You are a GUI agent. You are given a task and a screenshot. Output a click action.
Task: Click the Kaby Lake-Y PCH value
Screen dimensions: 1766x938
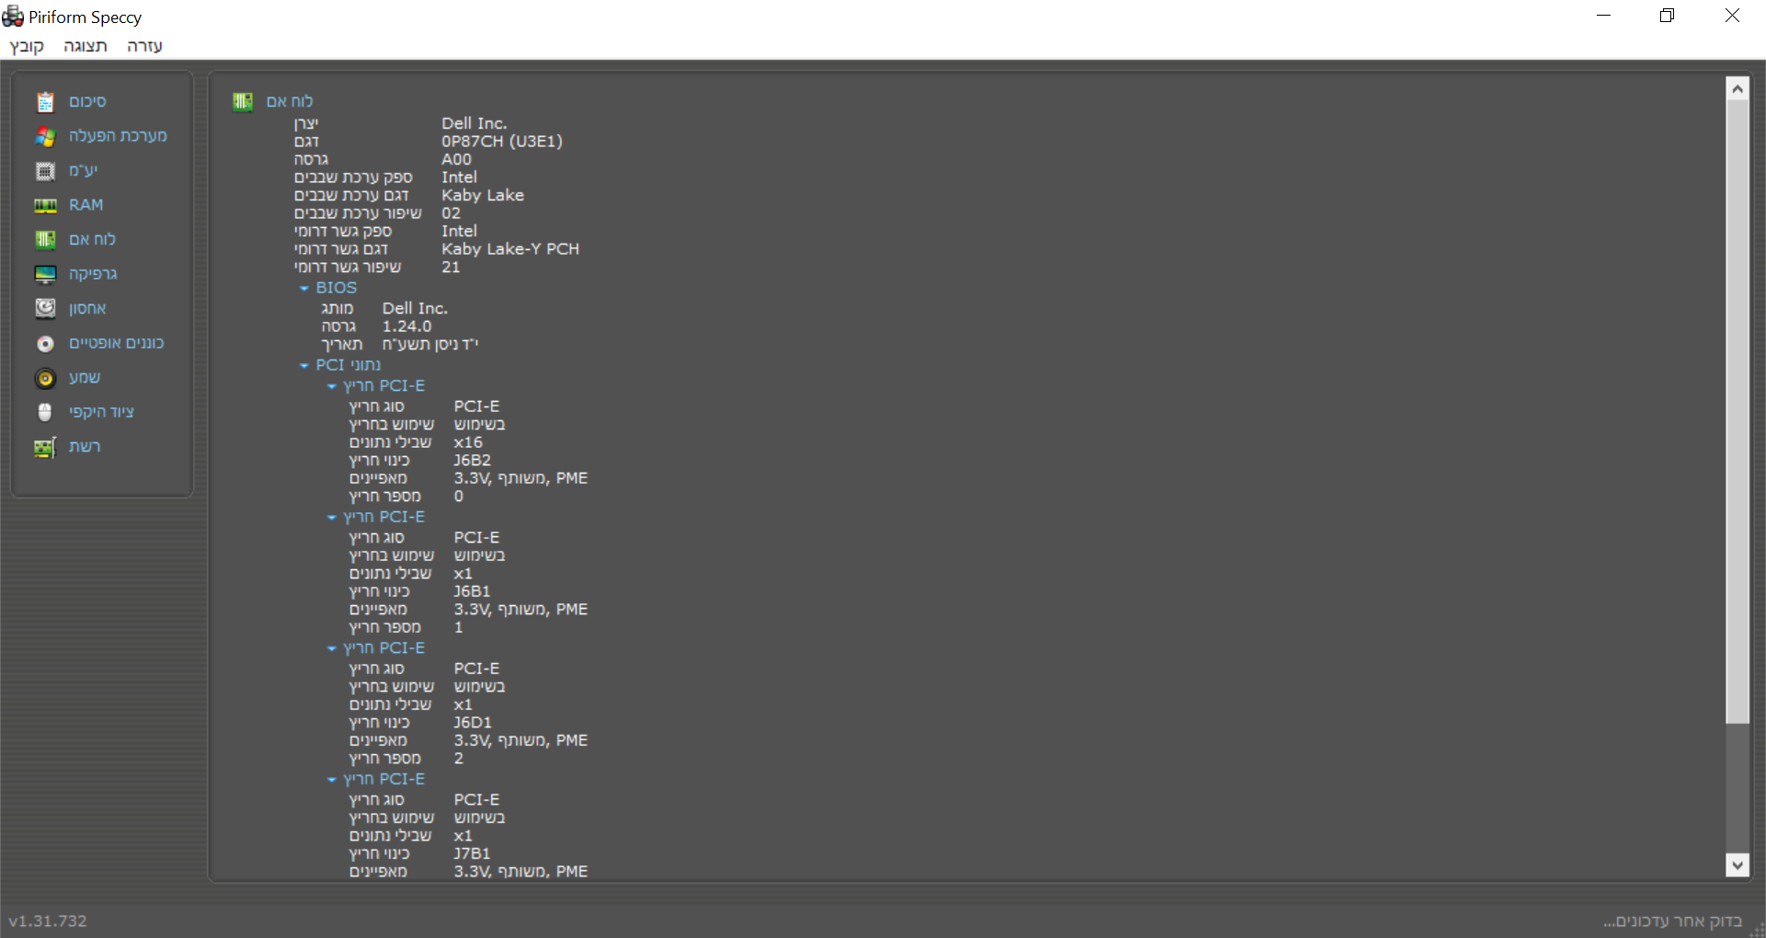510,249
